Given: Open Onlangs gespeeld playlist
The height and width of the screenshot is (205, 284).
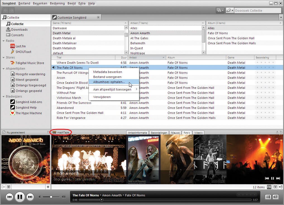Looking at the screenshot, I should 26,91.
